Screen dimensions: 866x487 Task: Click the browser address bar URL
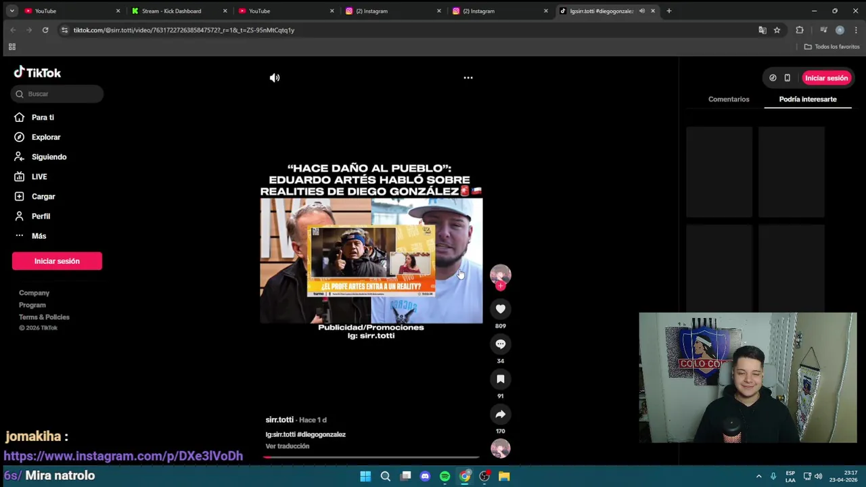(184, 30)
